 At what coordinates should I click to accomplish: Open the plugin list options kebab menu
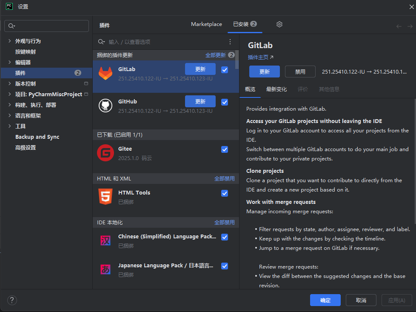[230, 42]
